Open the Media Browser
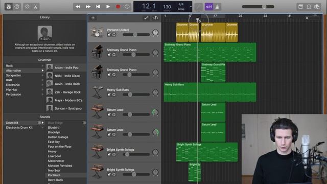Viewport: 327px width, 184px height. 317,7
